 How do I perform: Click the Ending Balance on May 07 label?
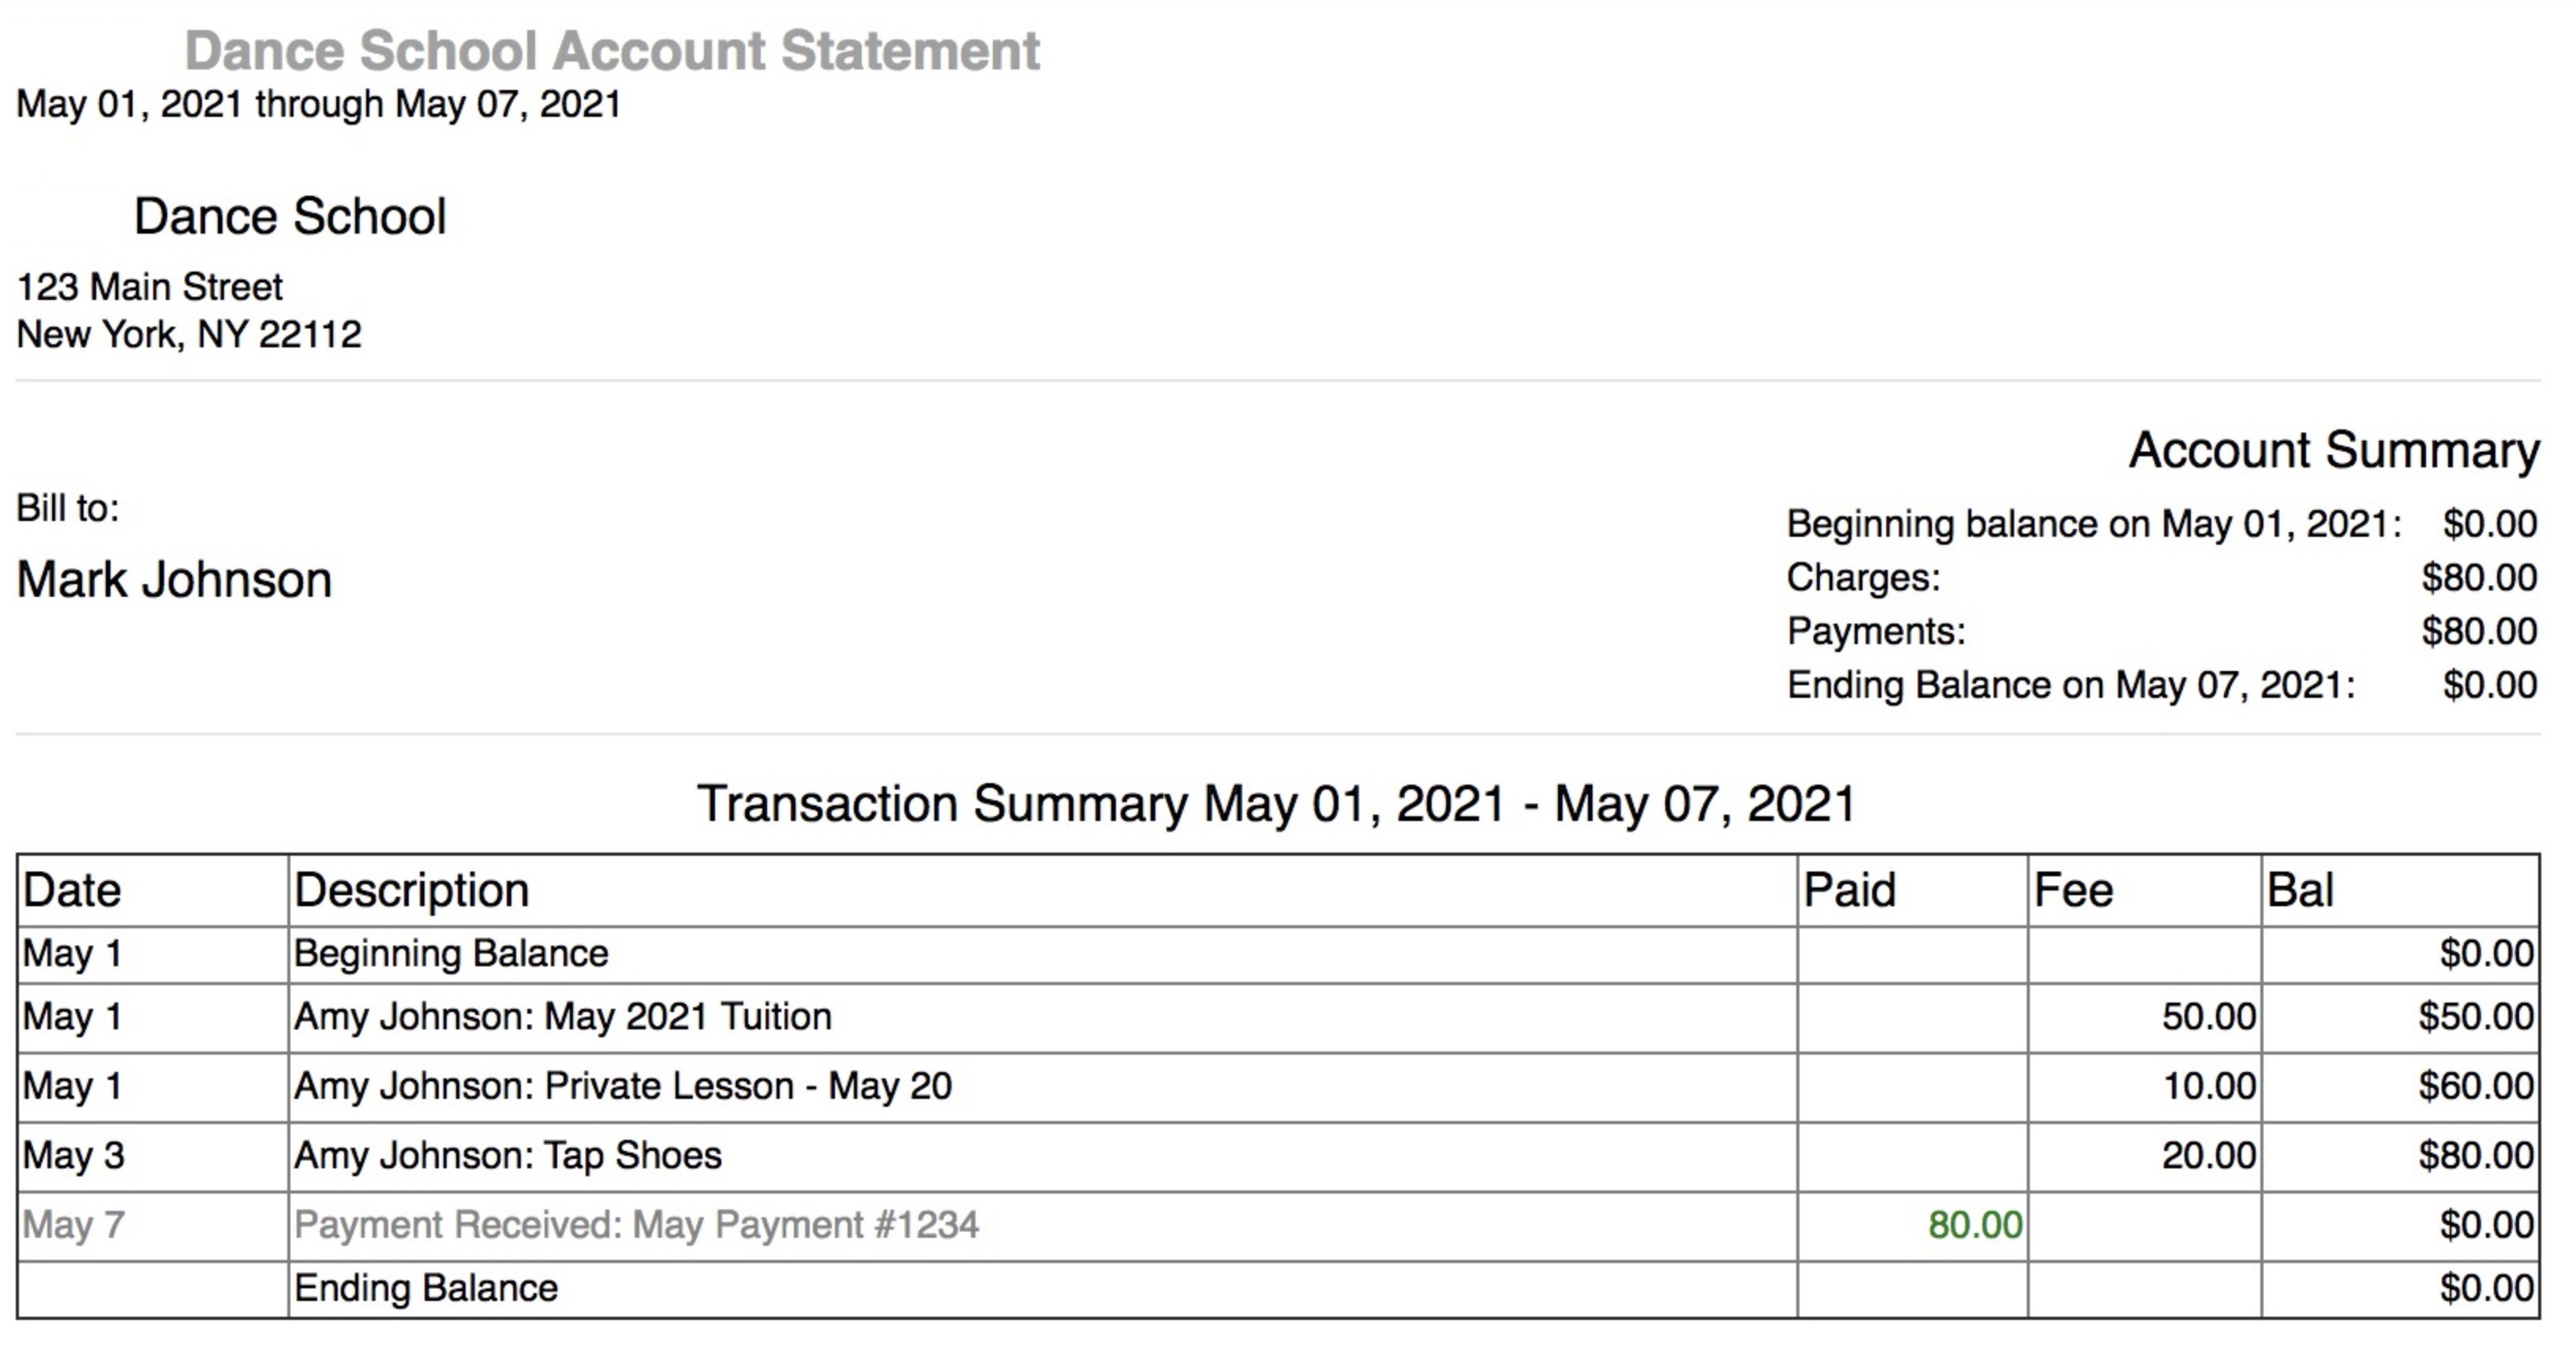[x=2071, y=685]
